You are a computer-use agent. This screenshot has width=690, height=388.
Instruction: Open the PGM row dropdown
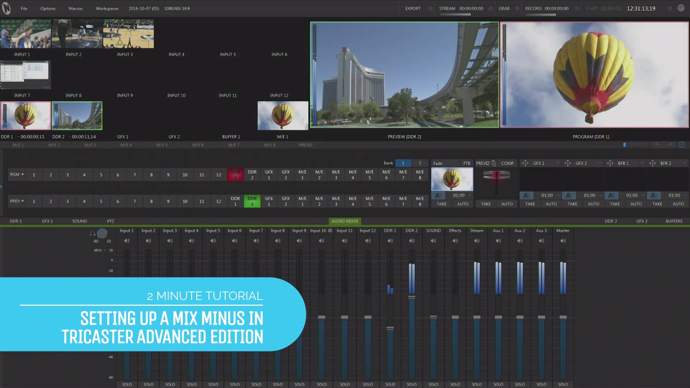click(x=16, y=175)
